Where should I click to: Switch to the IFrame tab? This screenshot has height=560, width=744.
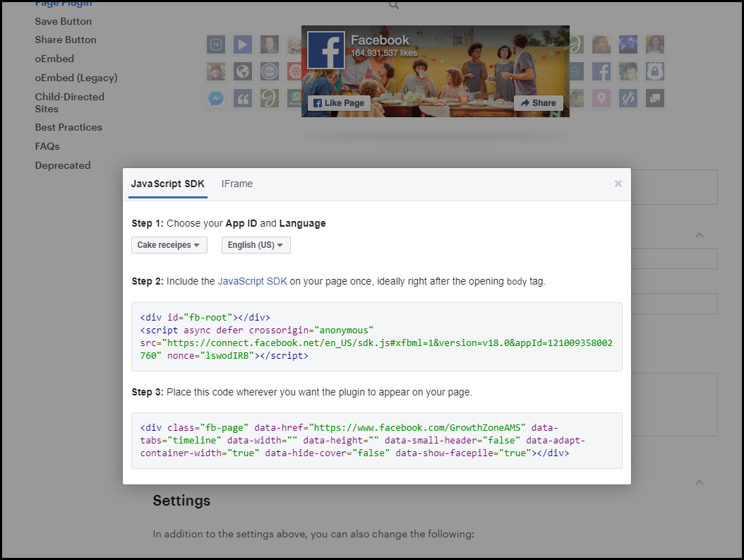click(236, 184)
